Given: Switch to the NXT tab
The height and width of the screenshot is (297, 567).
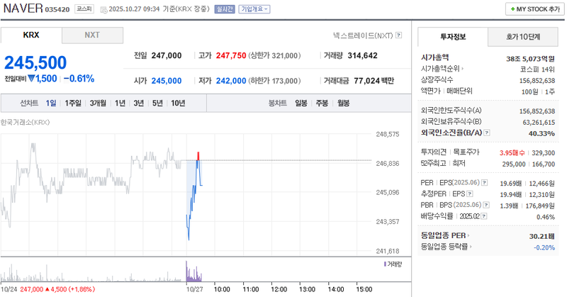Looking at the screenshot, I should (x=92, y=35).
